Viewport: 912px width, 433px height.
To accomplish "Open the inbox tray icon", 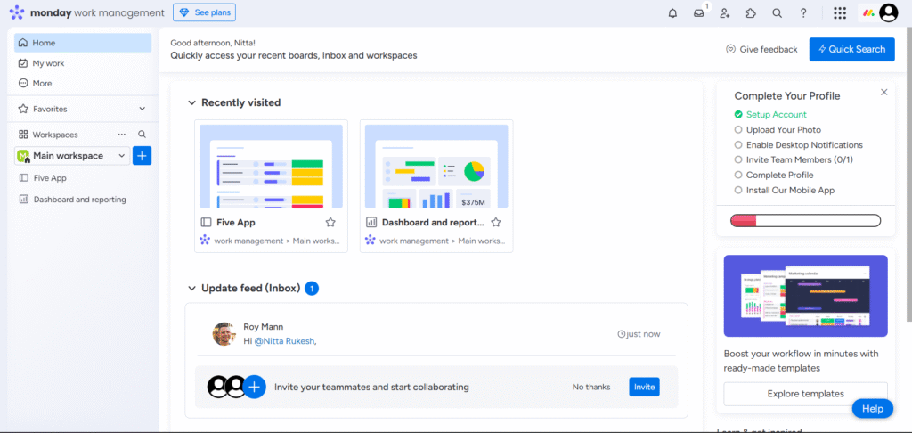I will click(699, 13).
